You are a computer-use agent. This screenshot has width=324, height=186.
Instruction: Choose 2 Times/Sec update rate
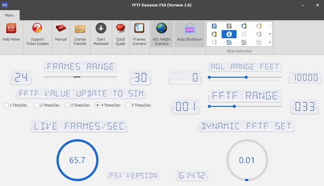(x=37, y=105)
